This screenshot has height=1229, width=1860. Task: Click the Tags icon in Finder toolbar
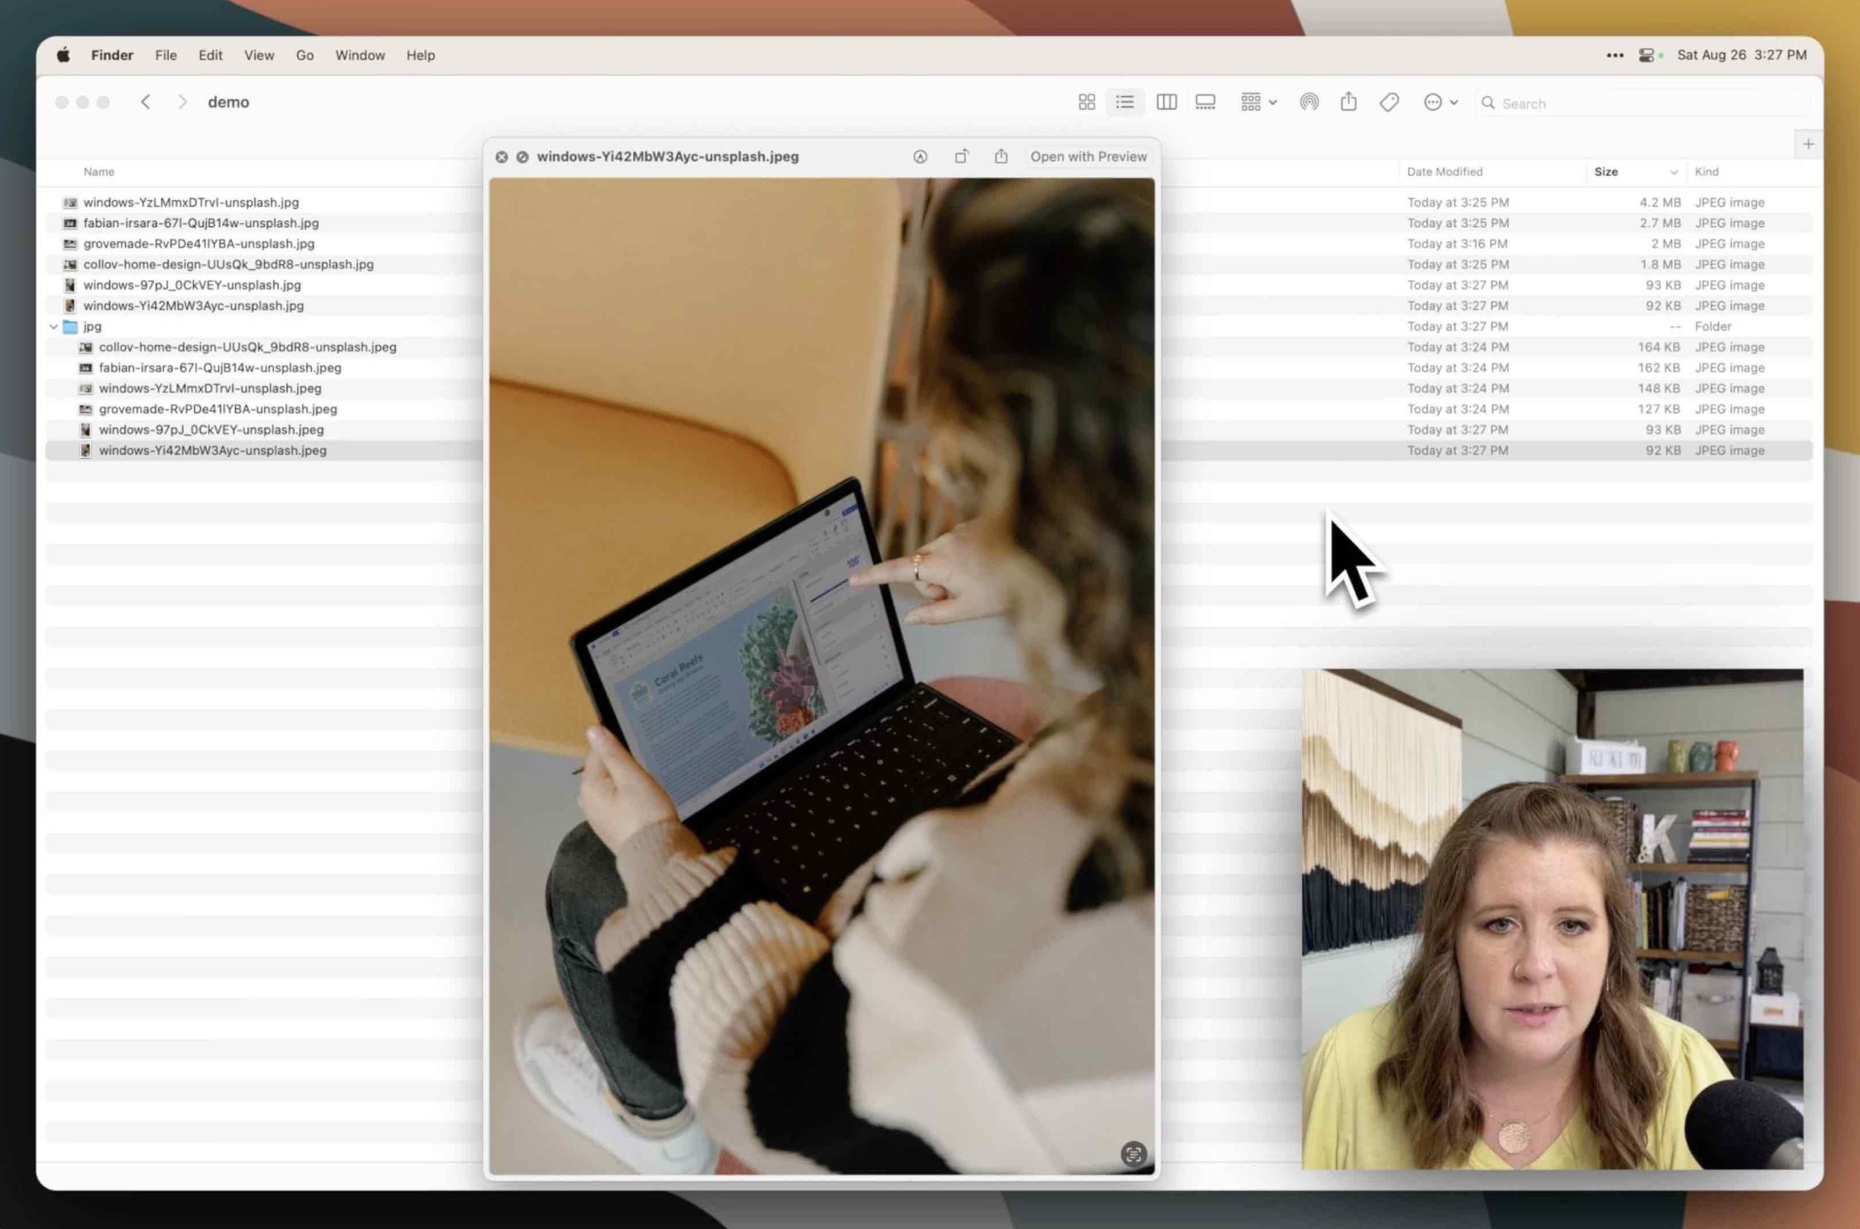click(1389, 102)
